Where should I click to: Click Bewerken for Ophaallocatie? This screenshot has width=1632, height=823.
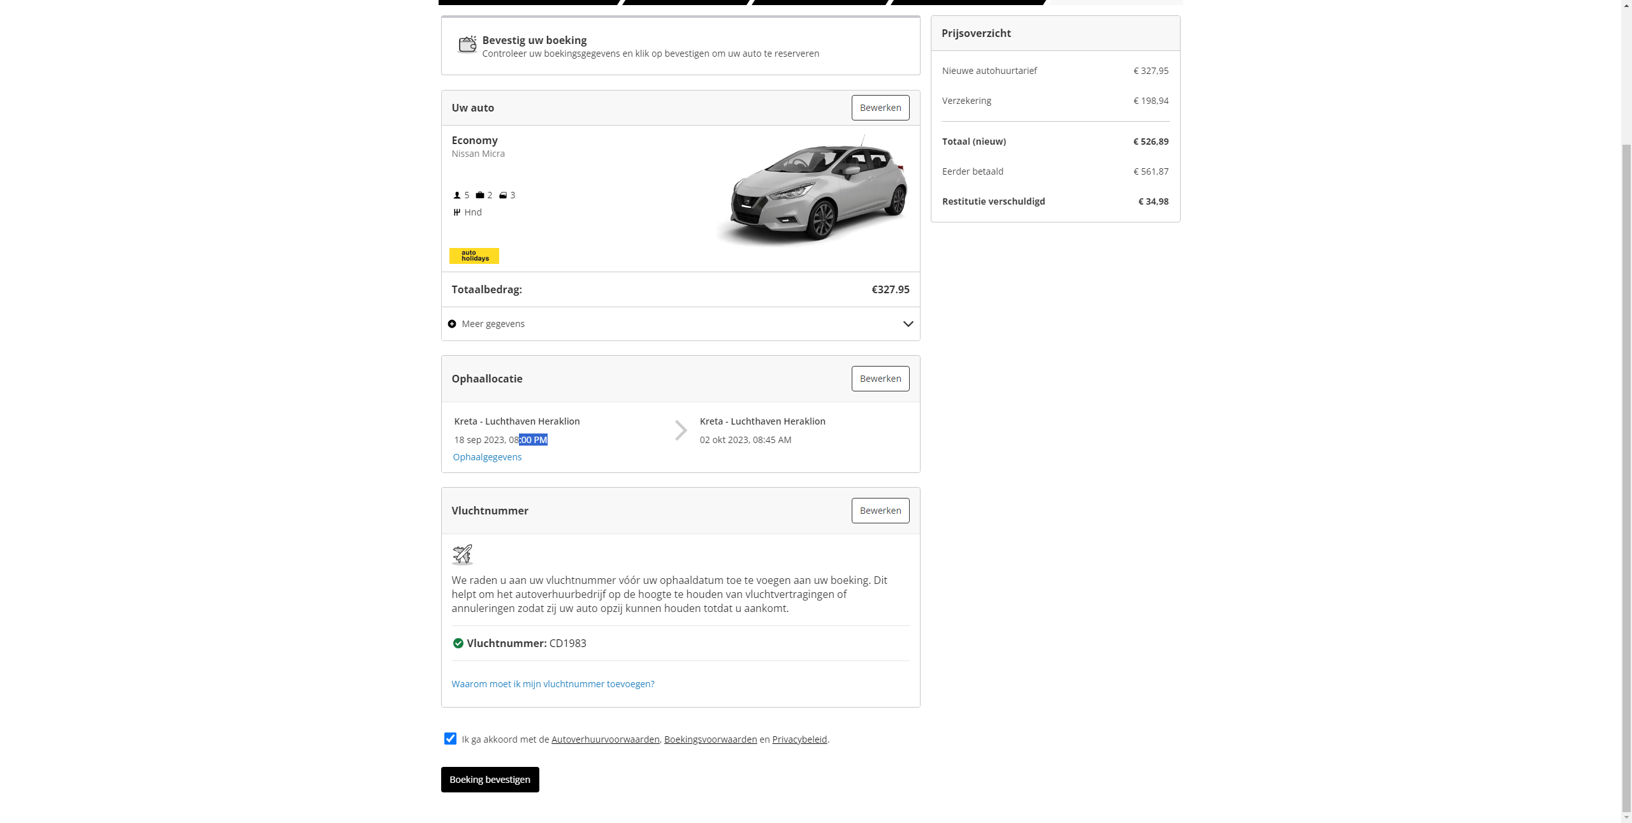pyautogui.click(x=880, y=379)
